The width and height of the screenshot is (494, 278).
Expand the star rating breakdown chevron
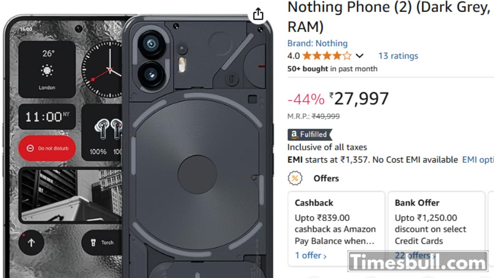tap(359, 56)
